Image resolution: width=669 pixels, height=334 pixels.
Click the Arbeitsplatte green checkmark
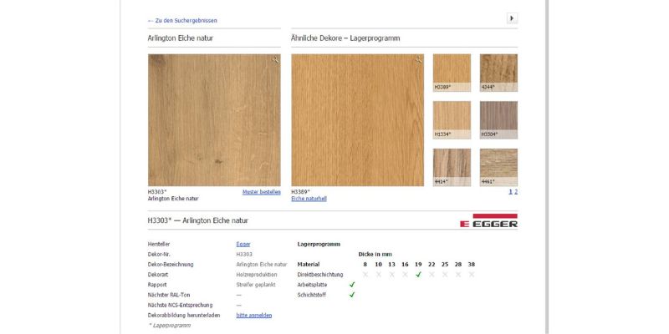(x=352, y=284)
